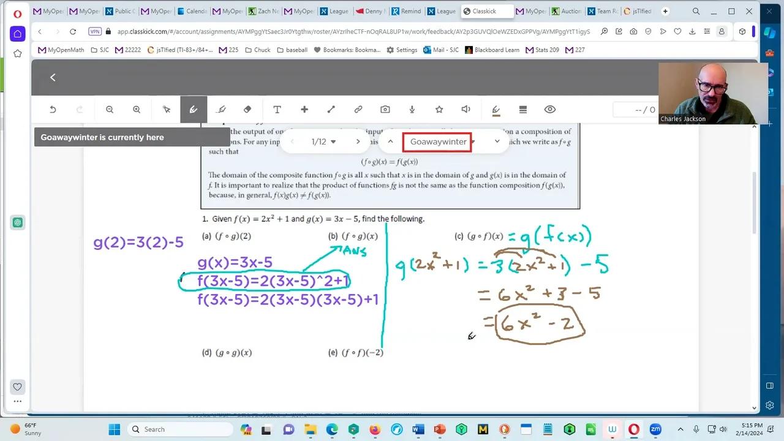Open the pen color picker
Image resolution: width=784 pixels, height=441 pixels.
click(496, 110)
